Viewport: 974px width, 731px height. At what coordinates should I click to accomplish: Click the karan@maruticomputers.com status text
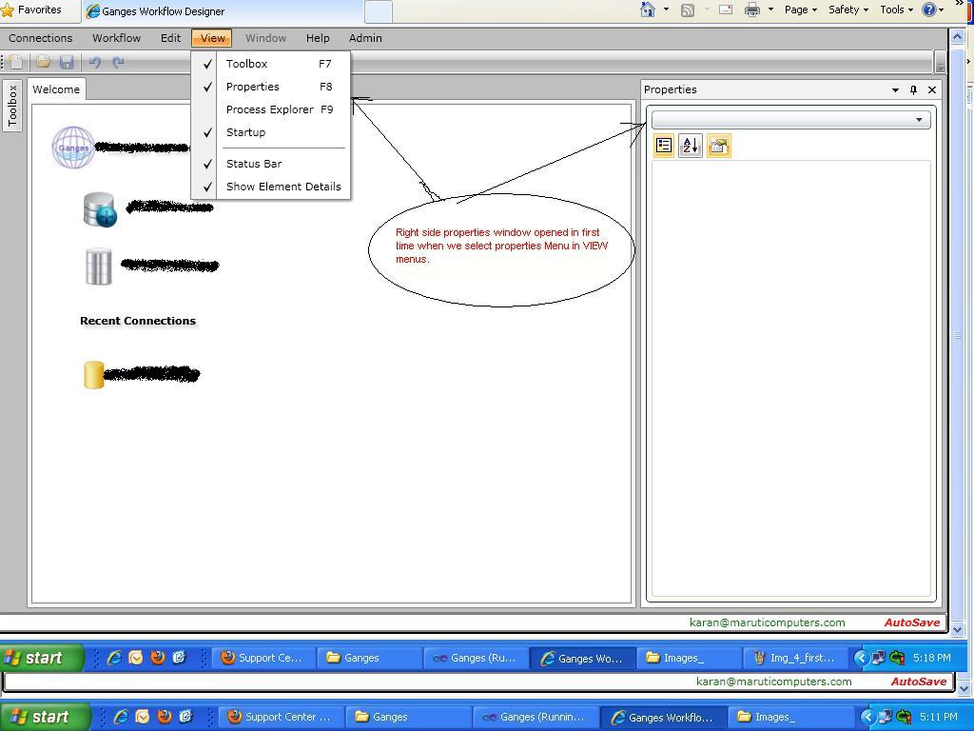[x=768, y=622]
